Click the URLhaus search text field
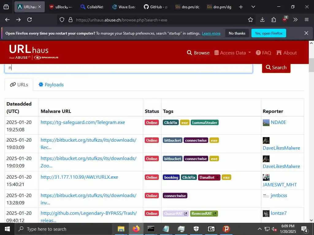 pyautogui.click(x=128, y=68)
